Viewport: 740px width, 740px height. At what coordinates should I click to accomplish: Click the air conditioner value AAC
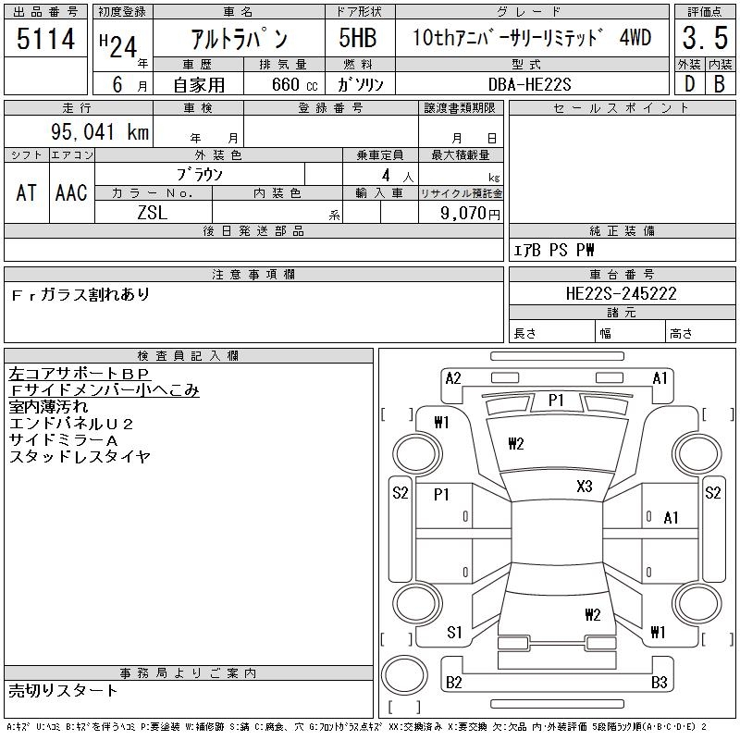[x=71, y=192]
